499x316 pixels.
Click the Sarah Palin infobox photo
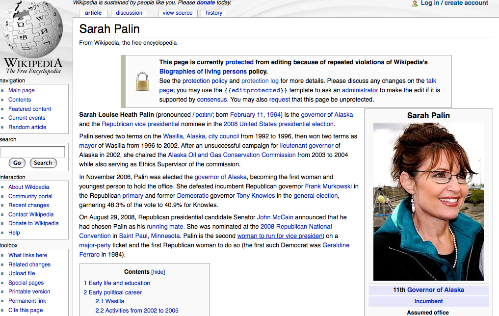coord(428,202)
